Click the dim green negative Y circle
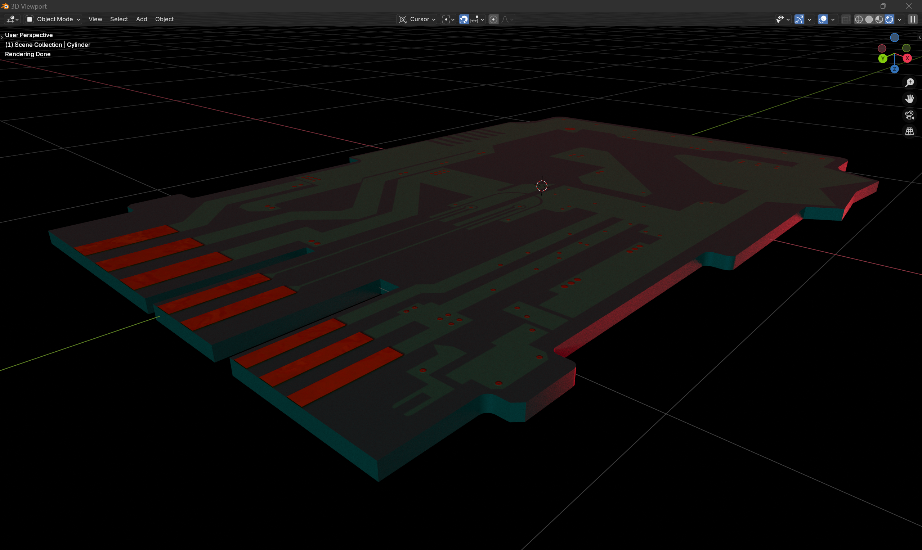This screenshot has width=922, height=550. coord(907,48)
